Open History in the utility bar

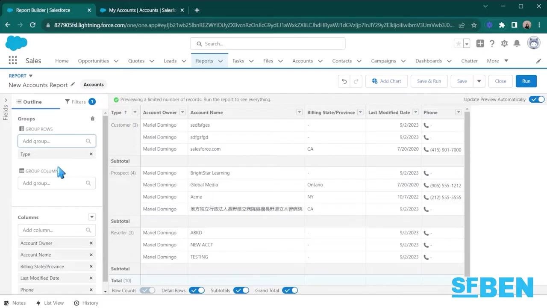tap(86, 303)
